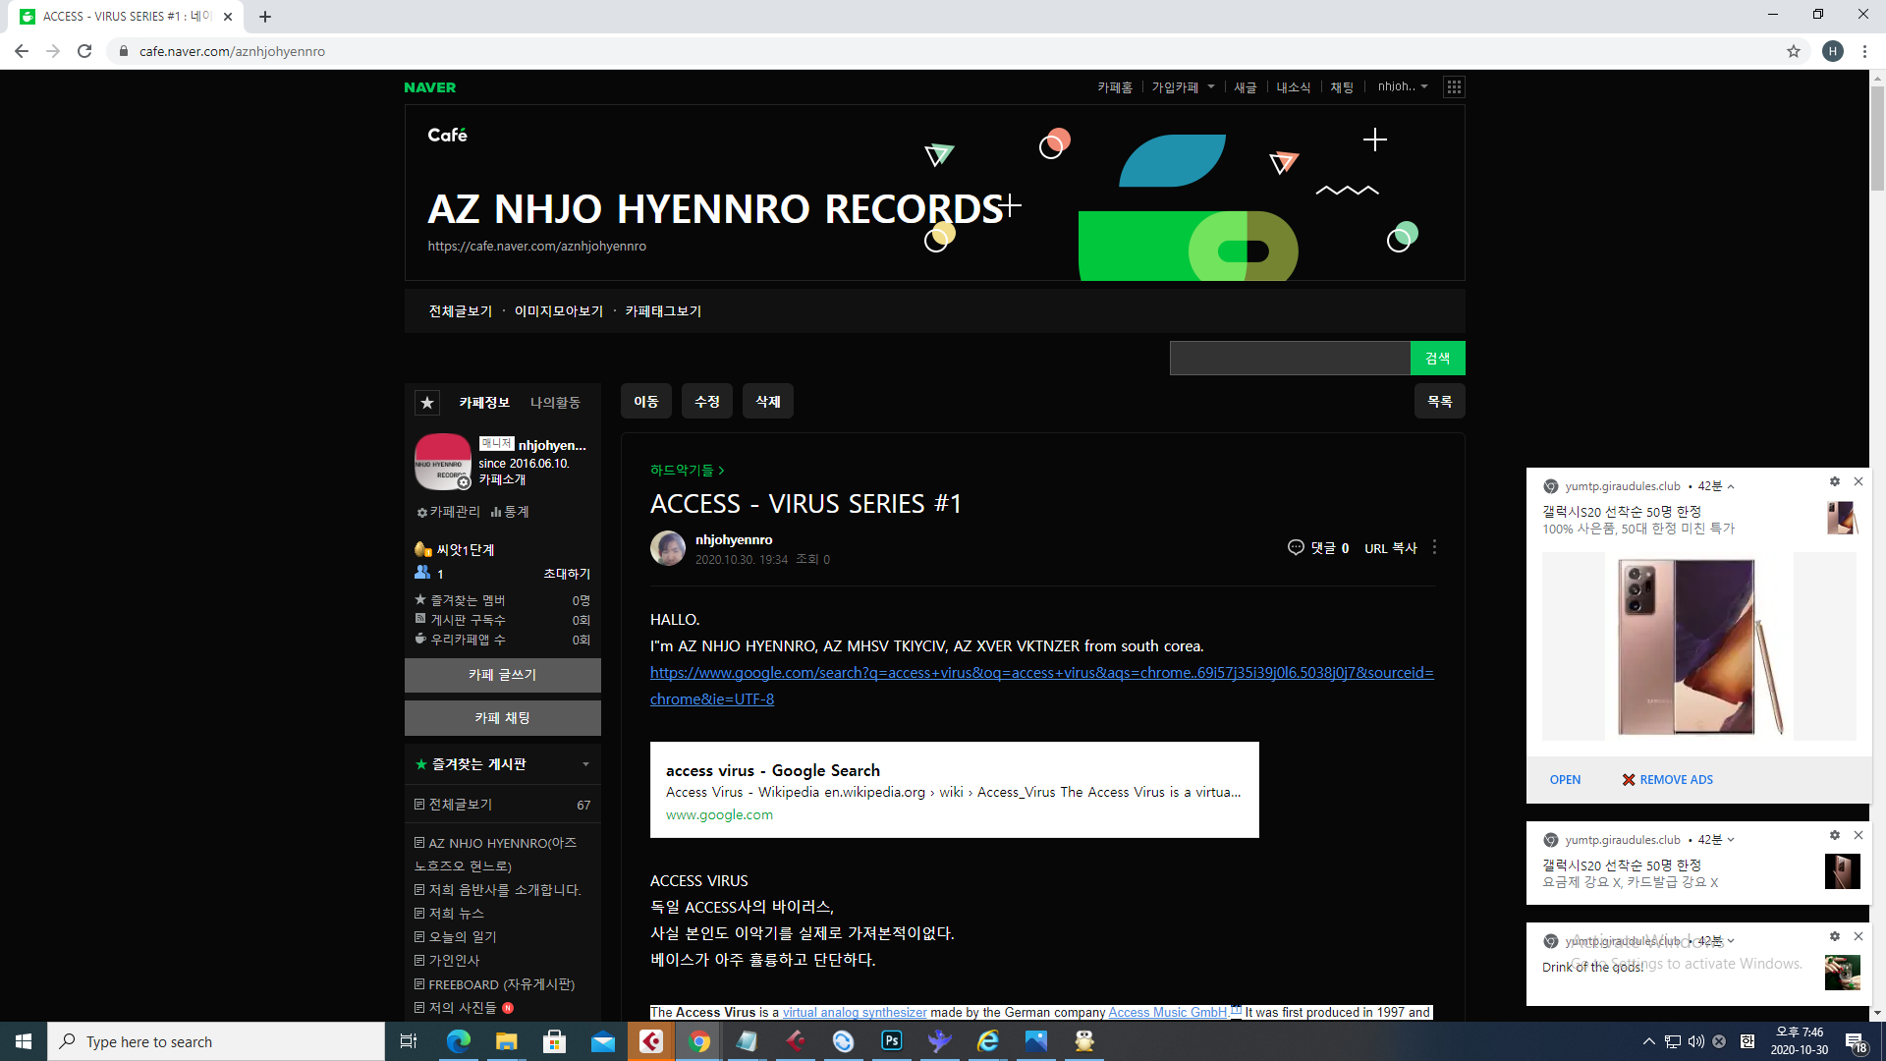Viewport: 1886px width, 1061px height.
Task: Expand 가입카페 dropdown
Action: (x=1183, y=87)
